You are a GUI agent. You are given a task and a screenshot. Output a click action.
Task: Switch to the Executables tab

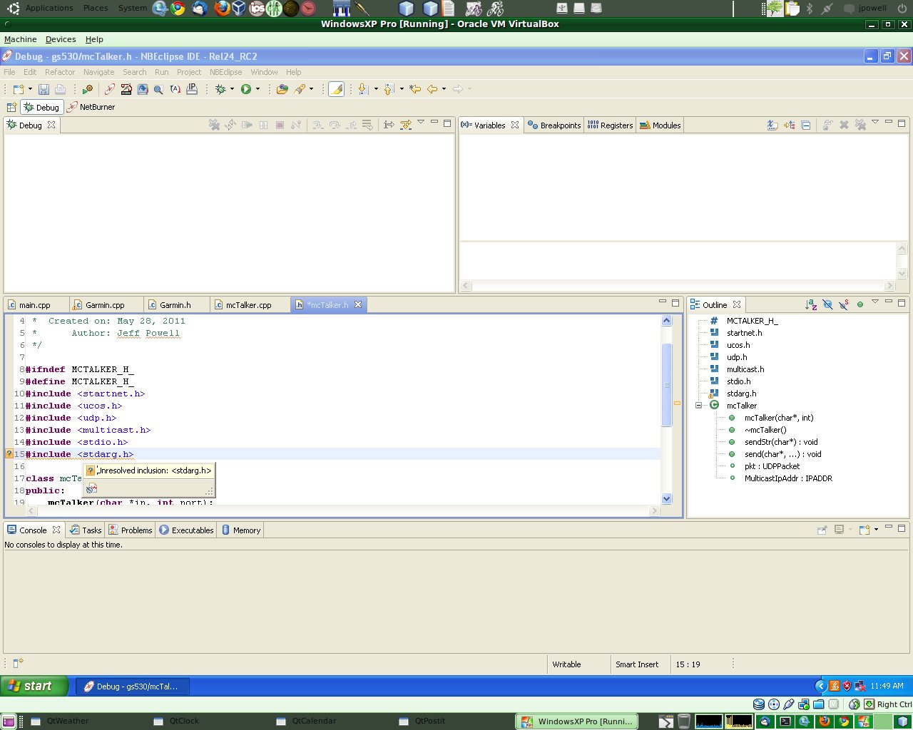[x=186, y=530]
